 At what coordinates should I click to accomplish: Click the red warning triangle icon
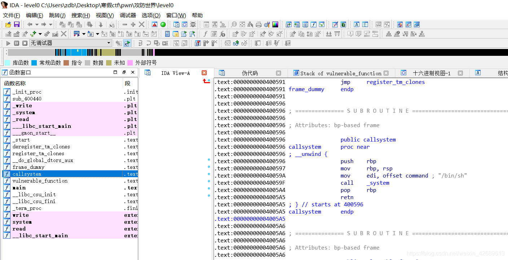154,24
